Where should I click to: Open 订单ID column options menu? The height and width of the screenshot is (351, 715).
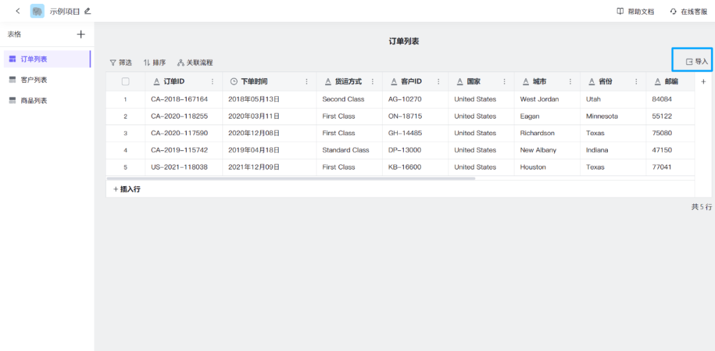tap(212, 81)
